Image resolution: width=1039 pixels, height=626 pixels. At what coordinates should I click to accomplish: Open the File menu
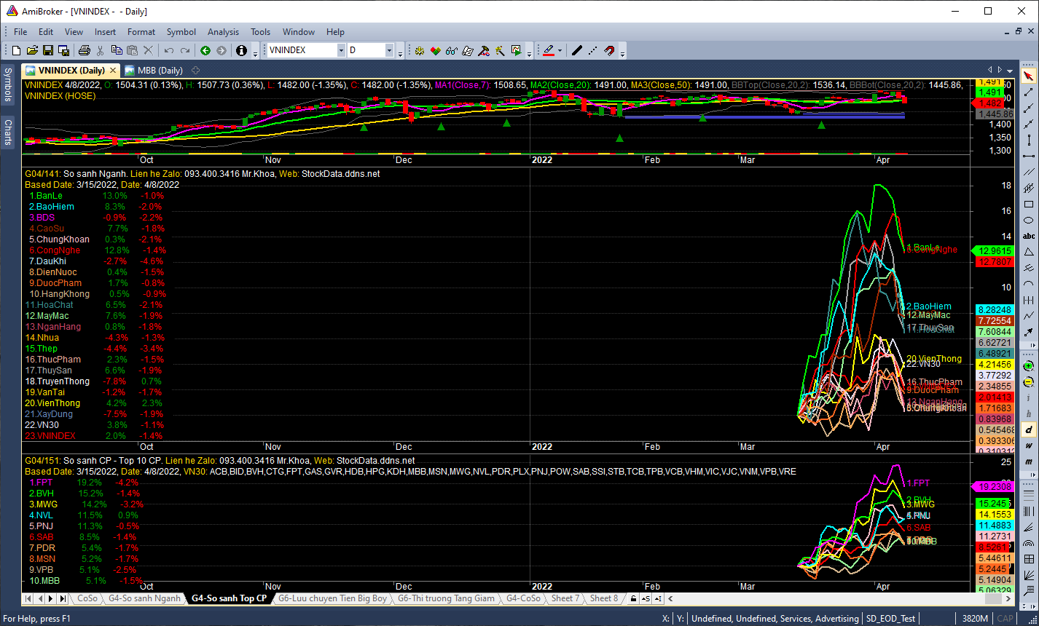(20, 32)
